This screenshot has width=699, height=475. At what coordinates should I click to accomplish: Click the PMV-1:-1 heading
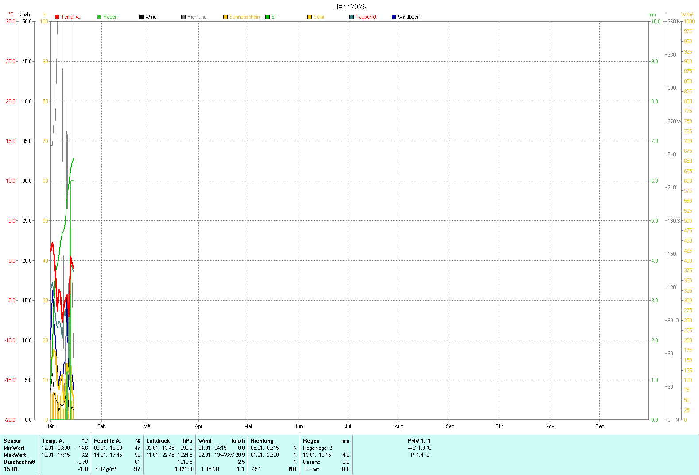click(419, 441)
